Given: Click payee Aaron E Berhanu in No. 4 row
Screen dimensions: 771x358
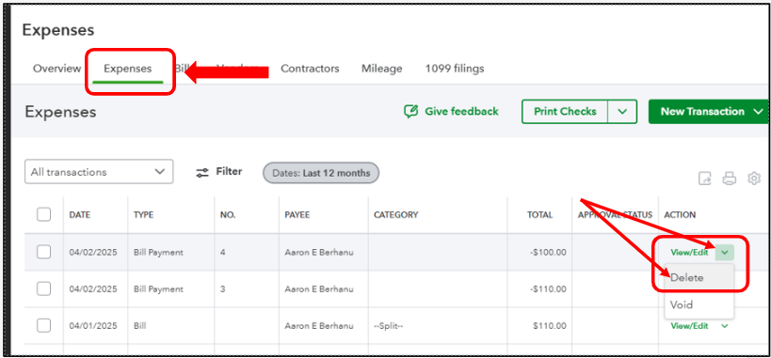Looking at the screenshot, I should coord(318,253).
